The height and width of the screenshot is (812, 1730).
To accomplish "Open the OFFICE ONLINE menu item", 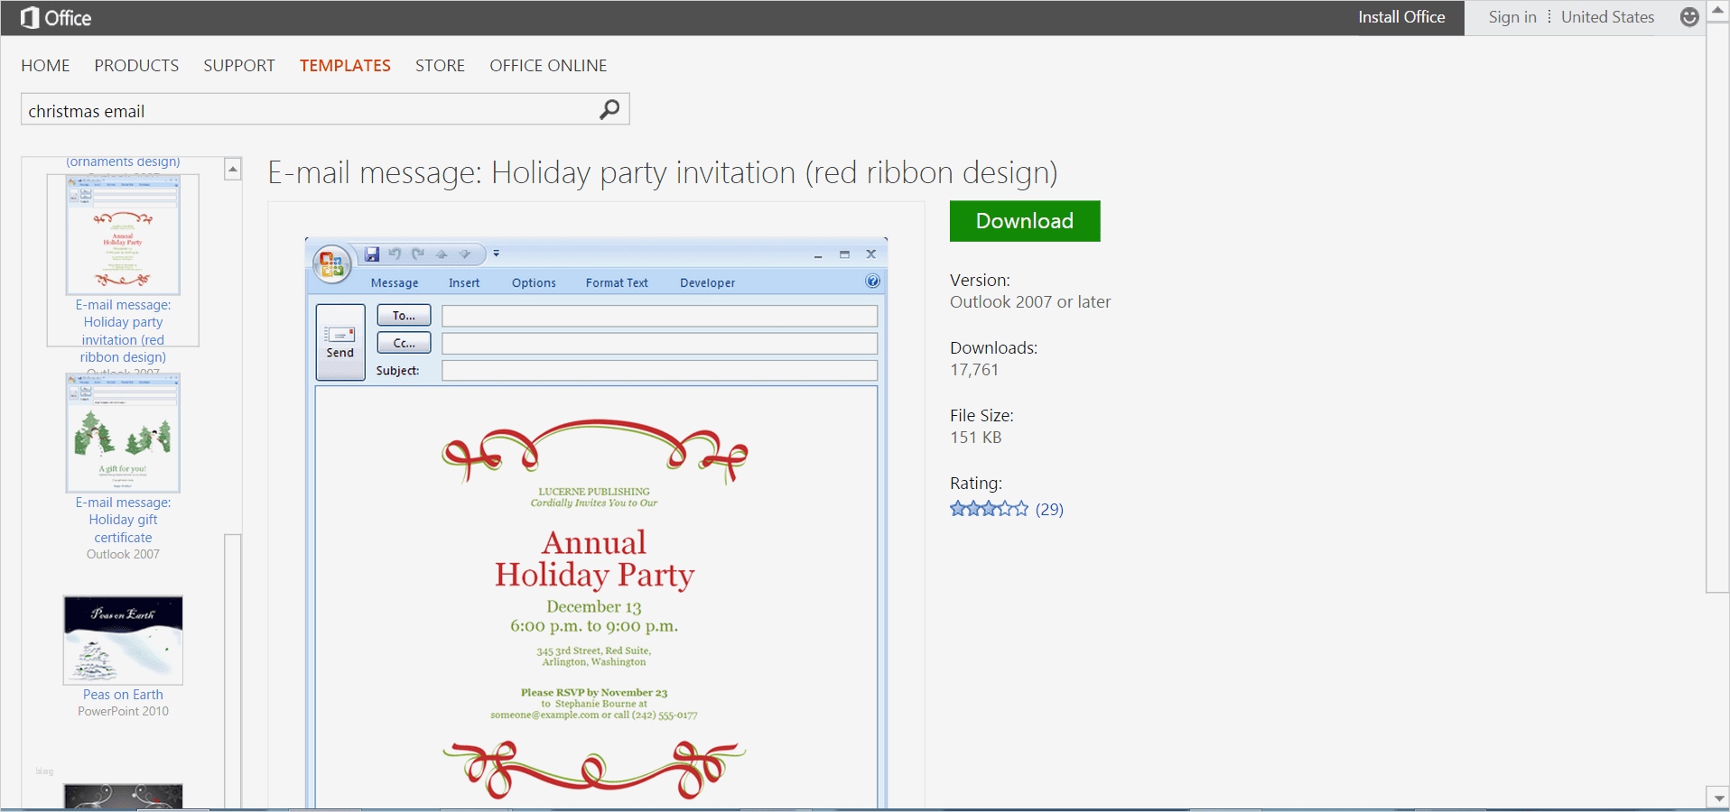I will point(547,65).
